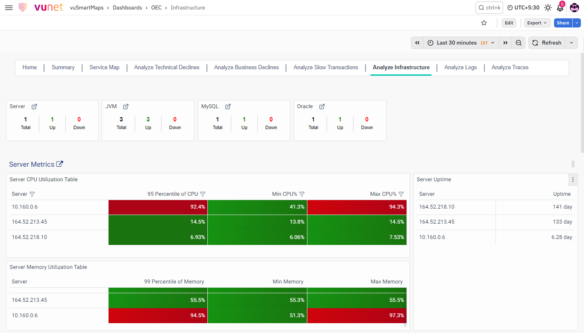Screen dimensions: 584x333
Task: Open the notifications bell
Action: click(x=560, y=8)
